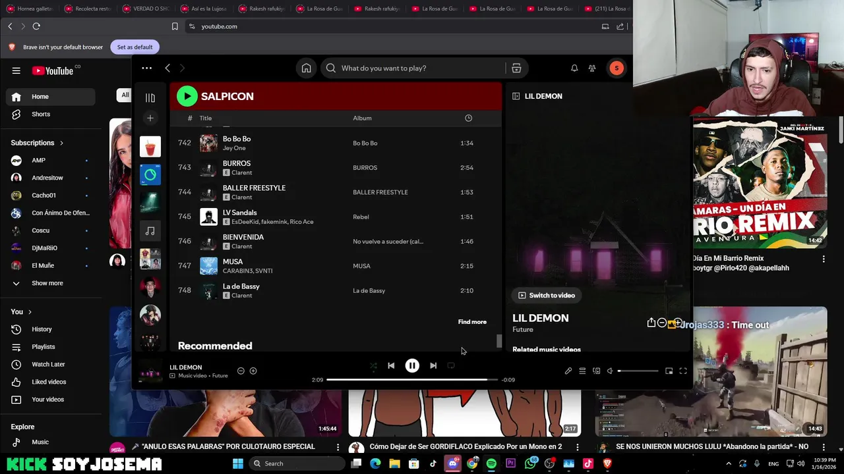Open Spotify Home icon
Viewport: 844px width, 474px height.
(307, 68)
